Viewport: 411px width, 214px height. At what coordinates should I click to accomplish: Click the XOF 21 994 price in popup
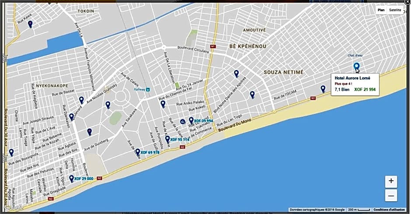pos(364,89)
